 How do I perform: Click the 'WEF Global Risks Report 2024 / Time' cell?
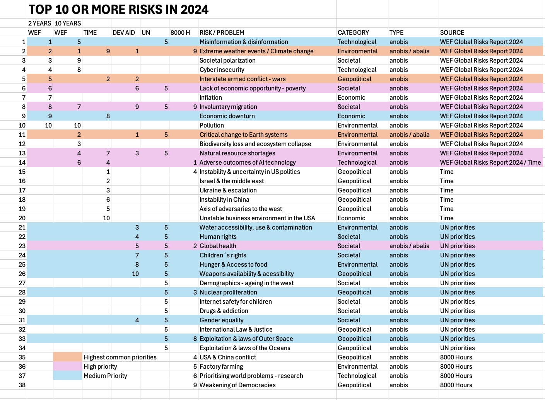coord(490,162)
